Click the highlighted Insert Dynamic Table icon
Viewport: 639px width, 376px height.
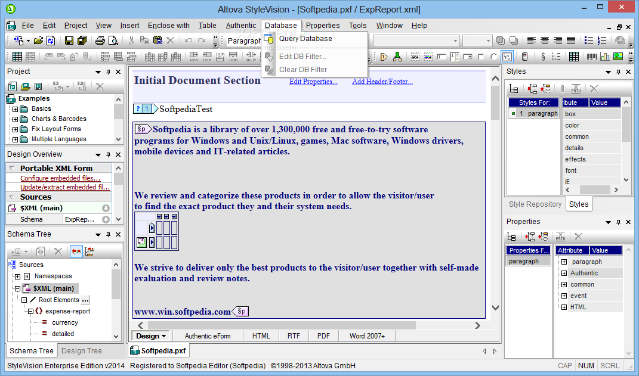(507, 57)
